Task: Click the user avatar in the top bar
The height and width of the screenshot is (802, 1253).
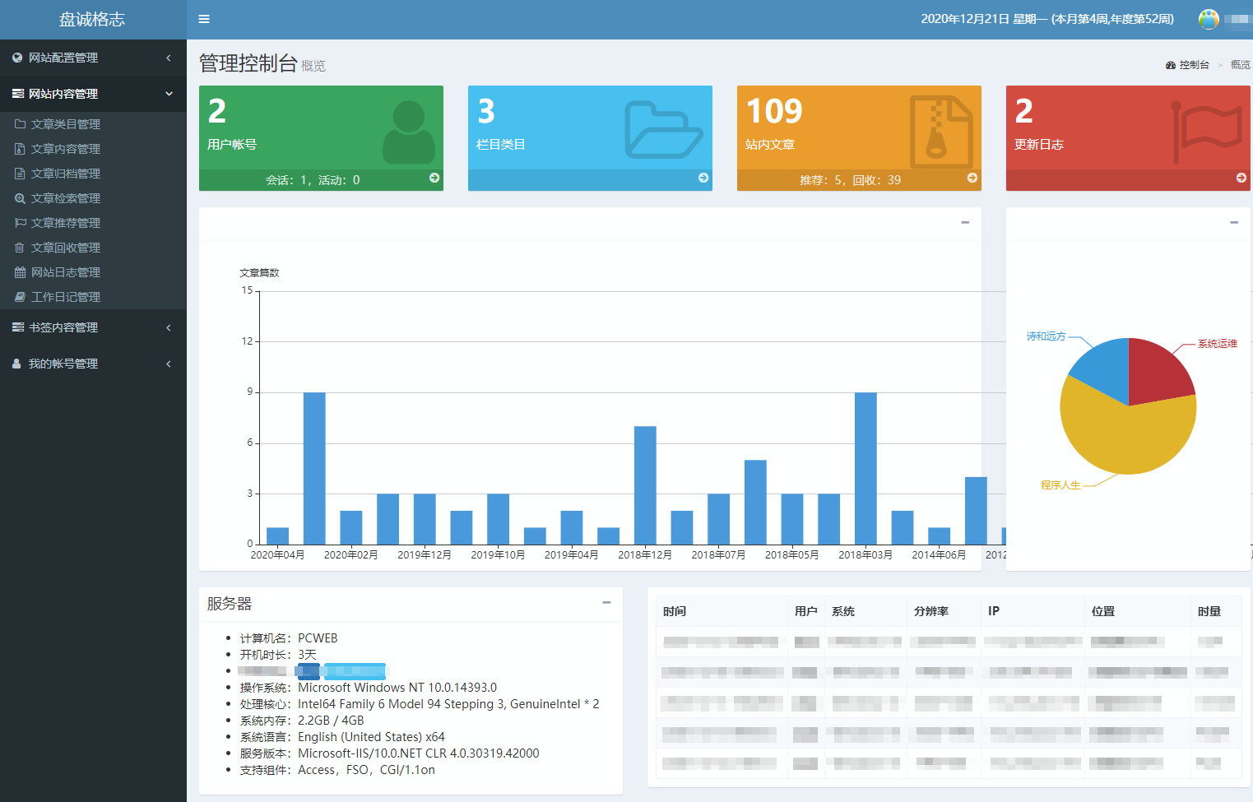Action: [x=1208, y=18]
